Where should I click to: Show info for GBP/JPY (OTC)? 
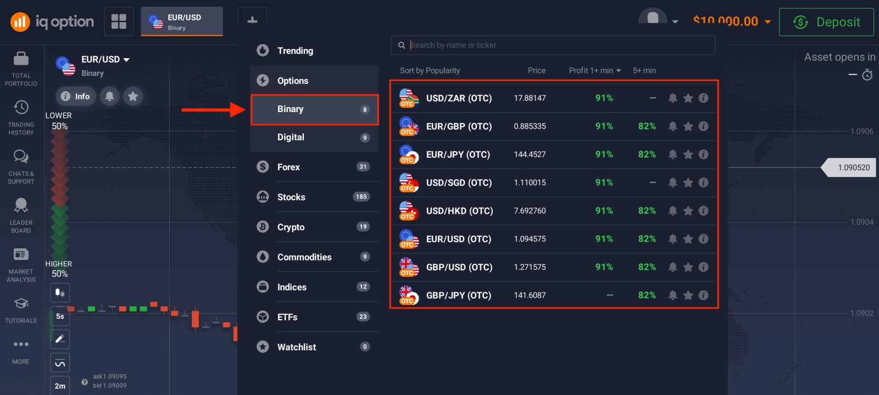coord(703,296)
